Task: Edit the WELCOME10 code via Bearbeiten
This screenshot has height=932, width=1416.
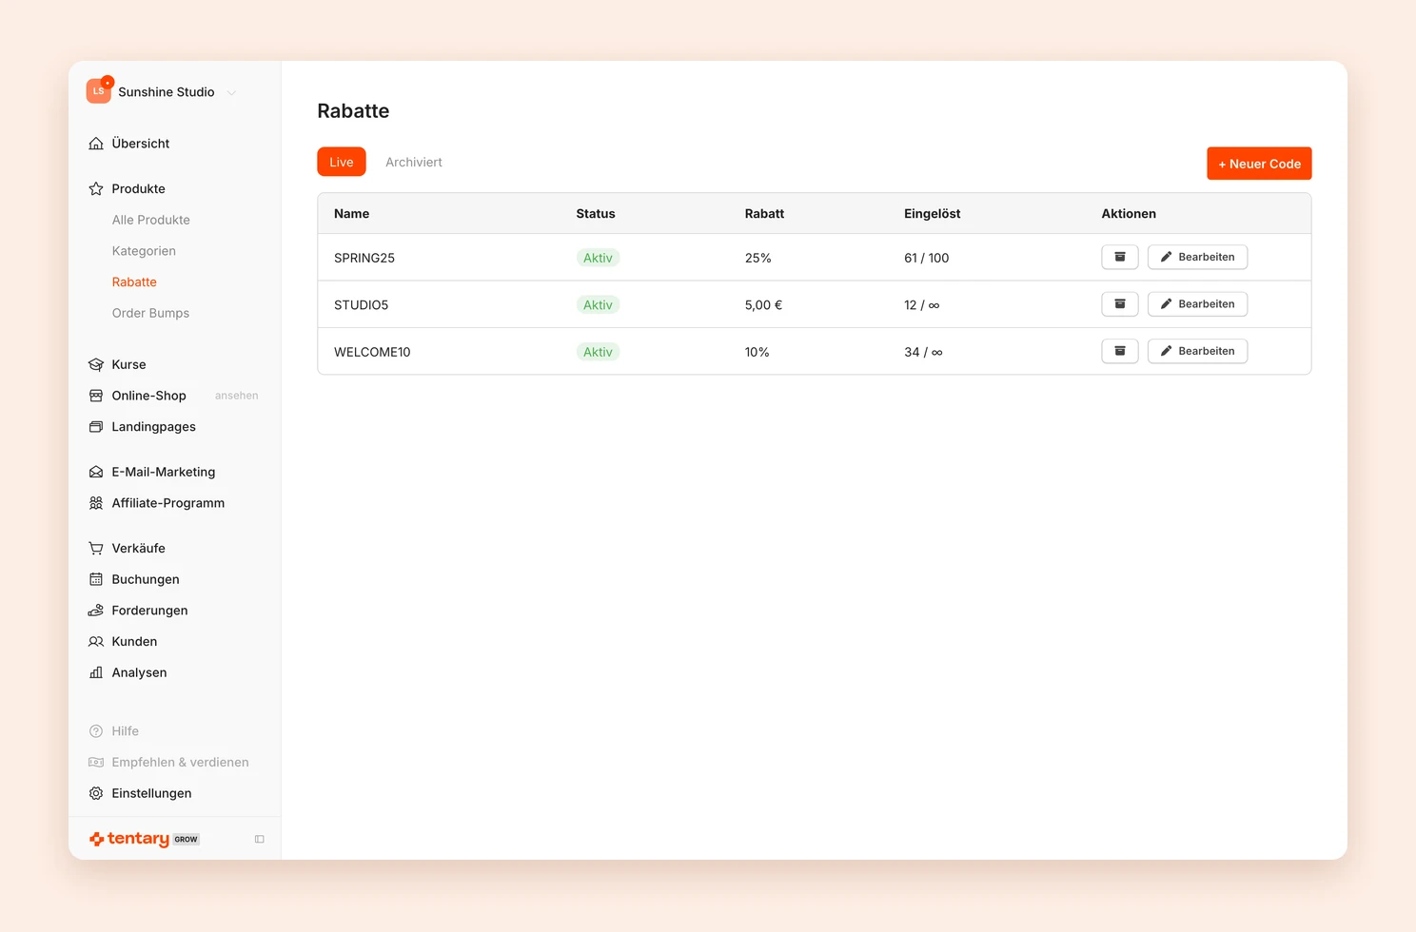Action: click(x=1197, y=351)
